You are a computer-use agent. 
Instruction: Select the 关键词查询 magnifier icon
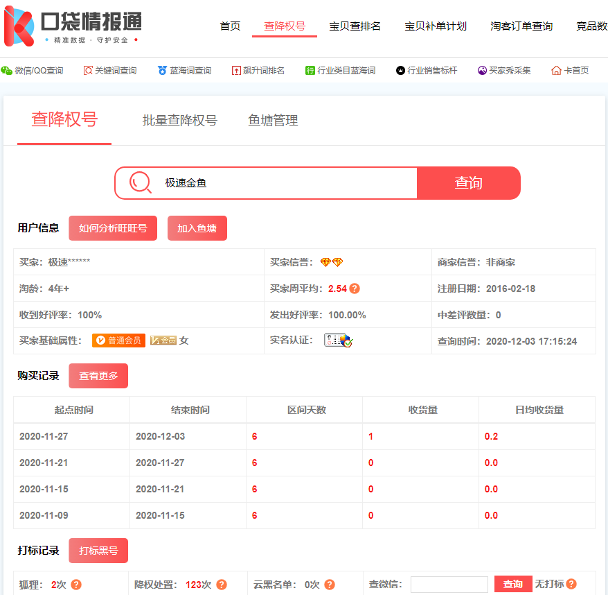tap(87, 70)
